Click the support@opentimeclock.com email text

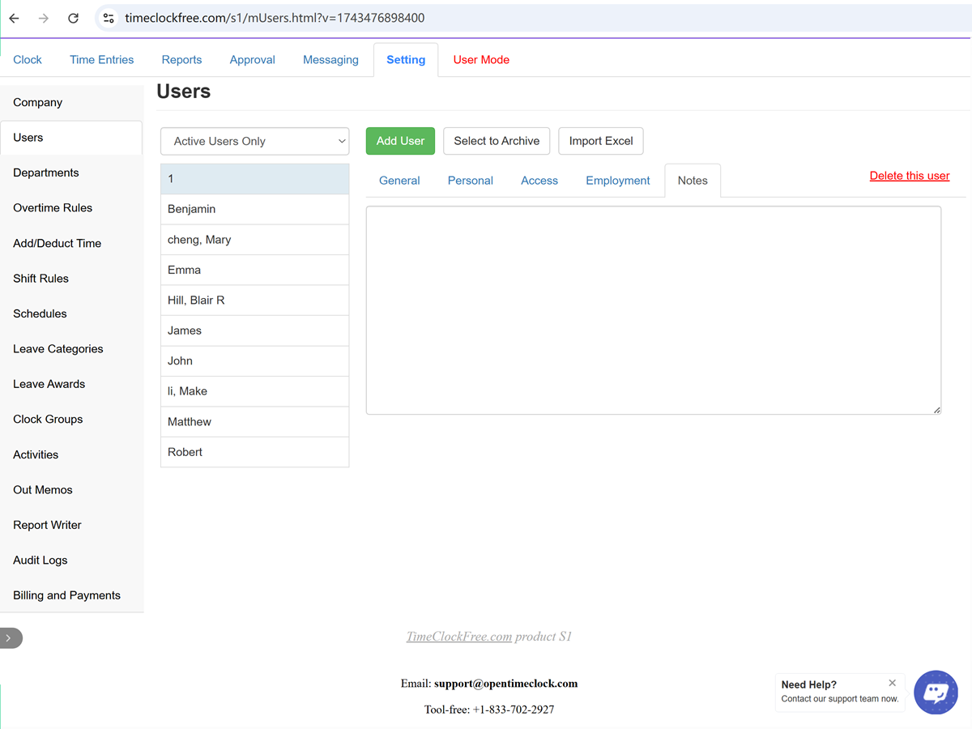[505, 684]
